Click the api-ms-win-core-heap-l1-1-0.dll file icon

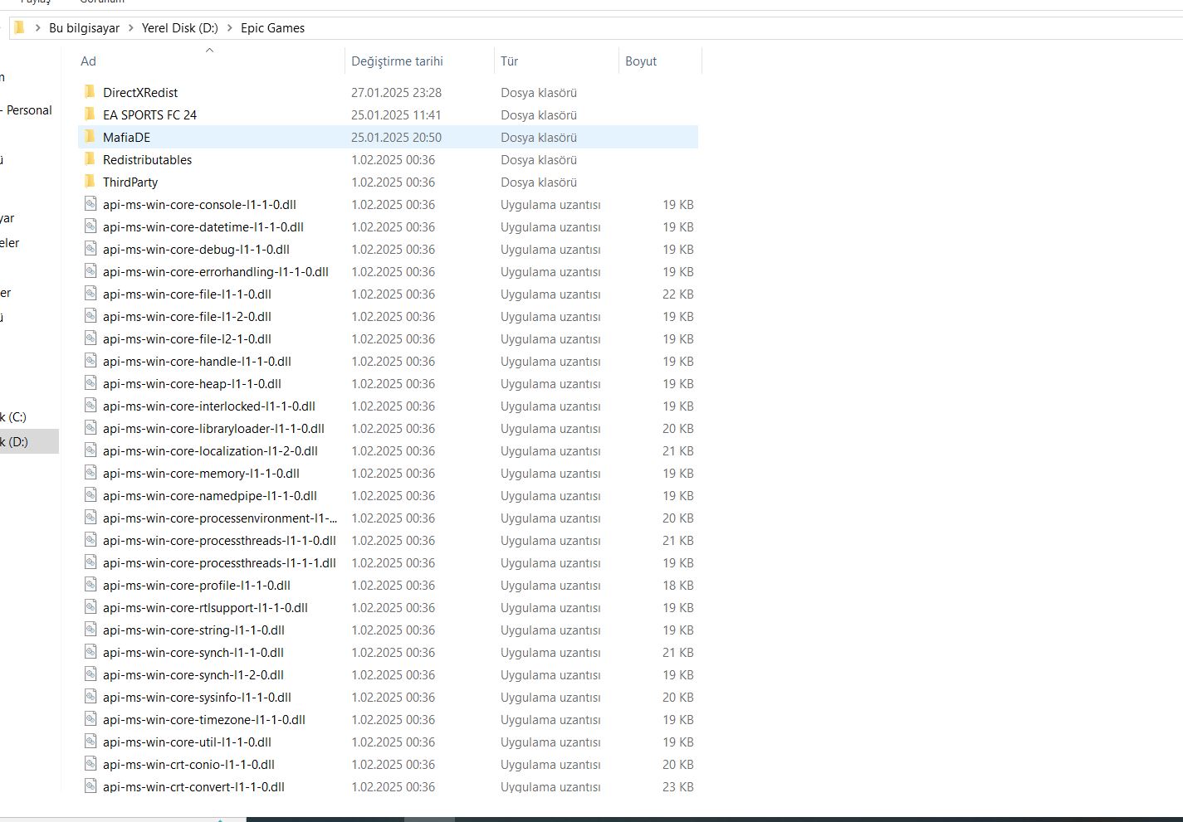pos(90,383)
